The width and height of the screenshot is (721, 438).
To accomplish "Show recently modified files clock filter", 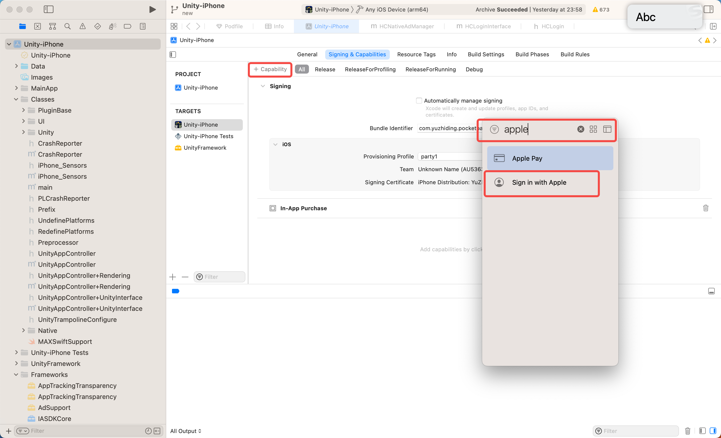I will [148, 431].
